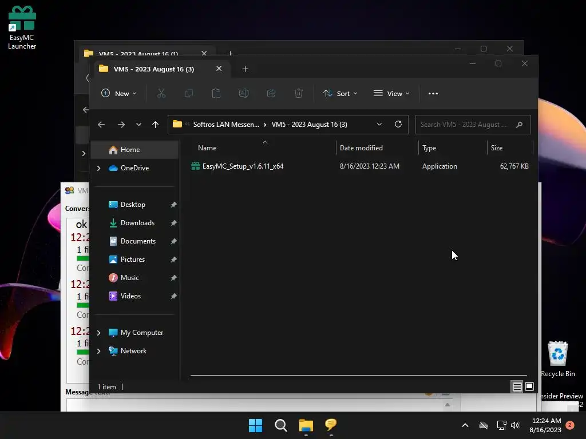Image resolution: width=586 pixels, height=439 pixels.
Task: Select Network in navigation pane
Action: pos(127,351)
